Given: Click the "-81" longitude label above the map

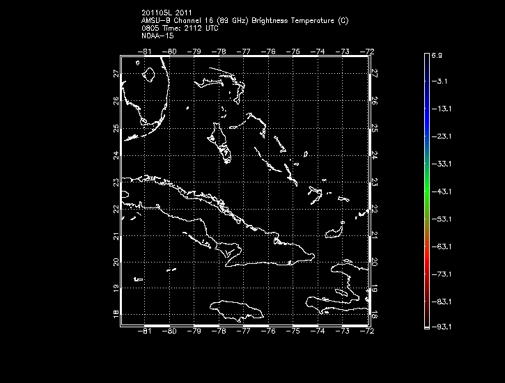Looking at the screenshot, I should click(x=145, y=52).
